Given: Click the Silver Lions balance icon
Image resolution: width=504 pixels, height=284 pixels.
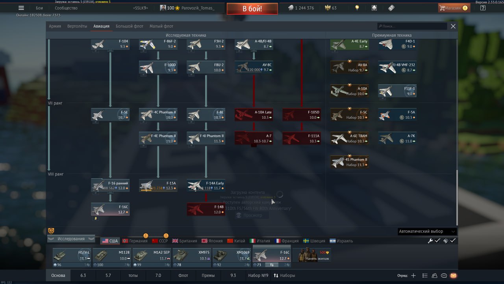Looking at the screenshot, I should (x=291, y=8).
